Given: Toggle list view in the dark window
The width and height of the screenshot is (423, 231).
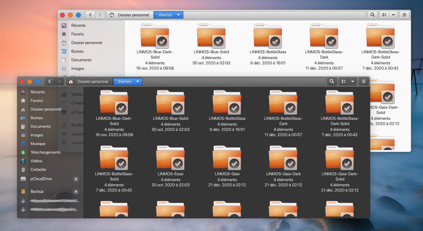Looking at the screenshot, I should (x=343, y=82).
